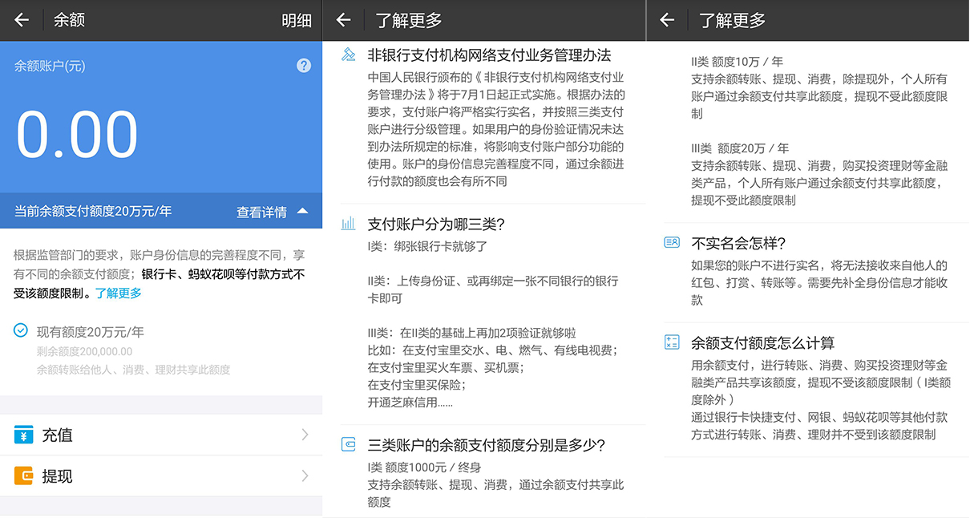Tap the help question mark icon
The width and height of the screenshot is (970, 518).
304,66
